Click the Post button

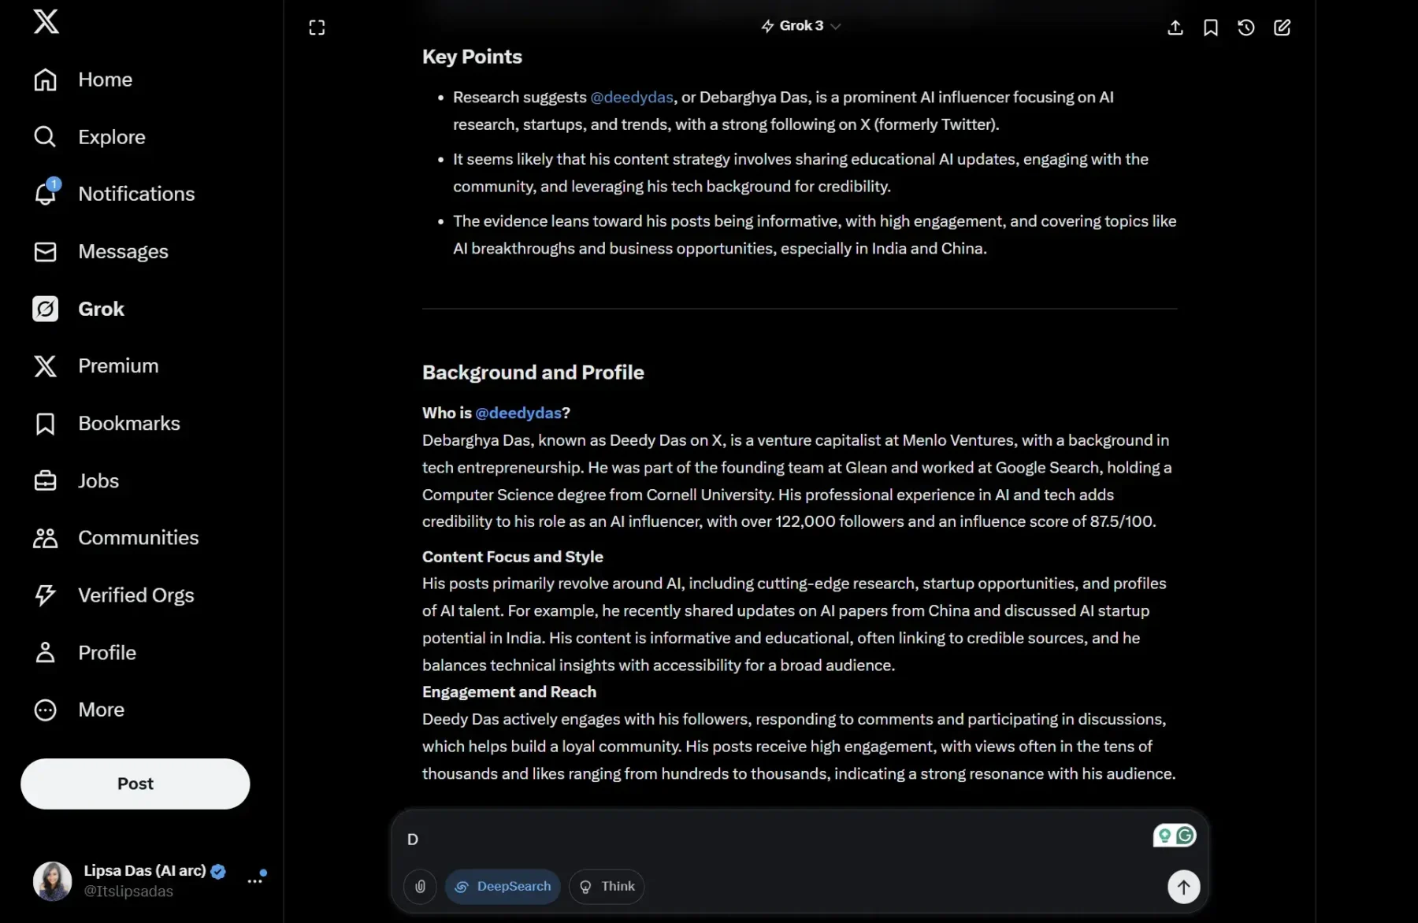tap(135, 784)
